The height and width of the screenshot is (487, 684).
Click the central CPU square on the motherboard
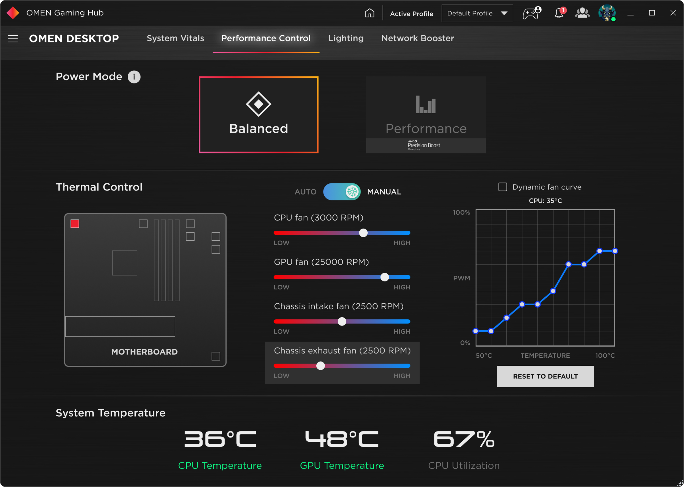click(125, 263)
